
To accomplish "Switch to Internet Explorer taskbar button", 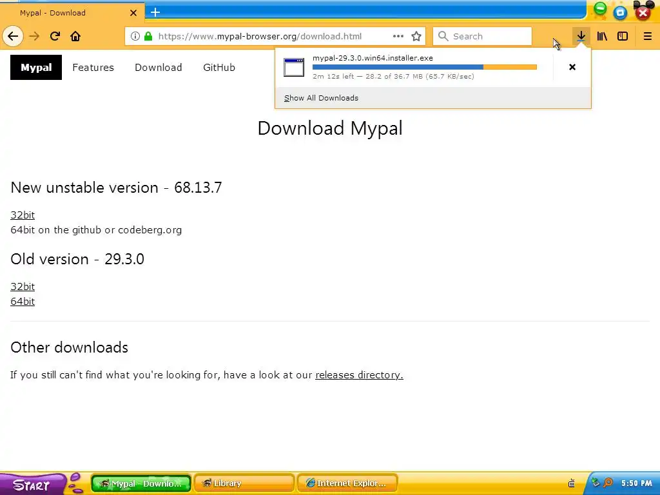I will tap(347, 483).
